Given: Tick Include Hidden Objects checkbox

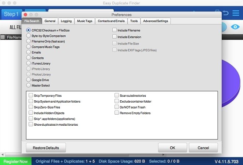Looking at the screenshot, I should (x=31, y=113).
